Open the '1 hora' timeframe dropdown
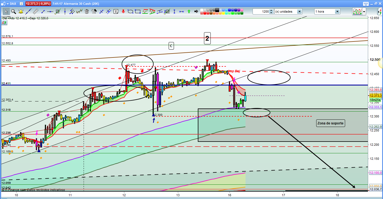Screen dimensions: 383x199 337,11
